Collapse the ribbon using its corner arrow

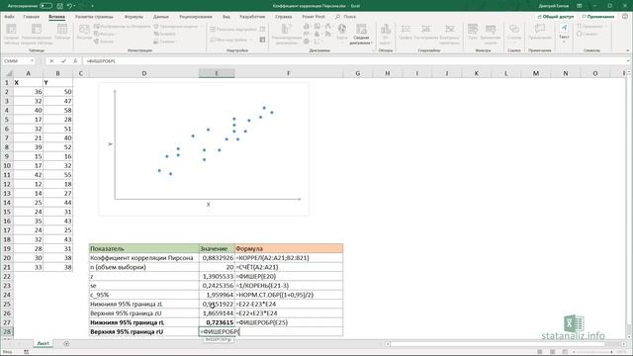click(x=628, y=50)
